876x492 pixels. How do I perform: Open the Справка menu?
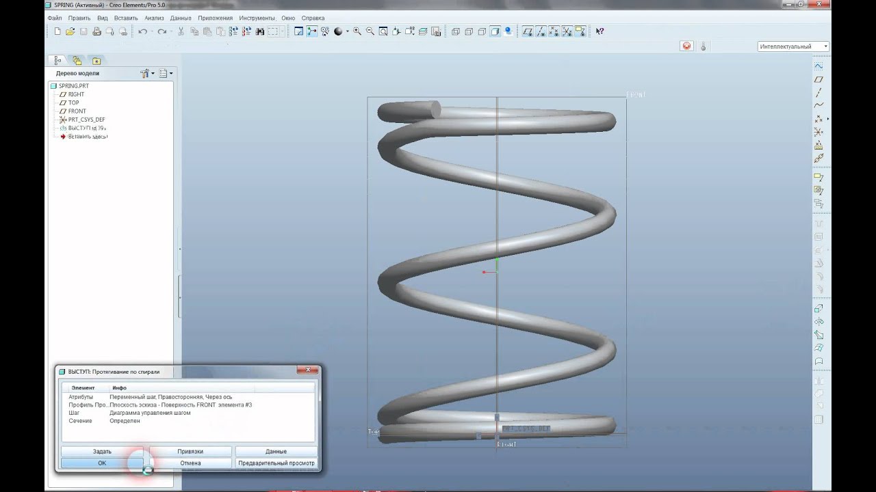coord(313,18)
